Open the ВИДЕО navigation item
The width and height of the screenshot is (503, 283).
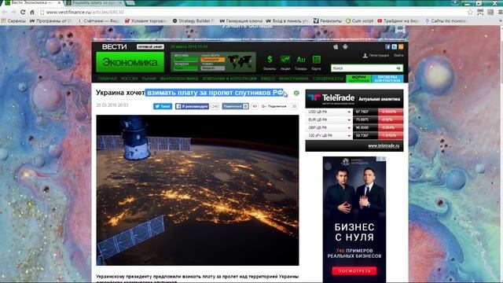[x=268, y=79]
